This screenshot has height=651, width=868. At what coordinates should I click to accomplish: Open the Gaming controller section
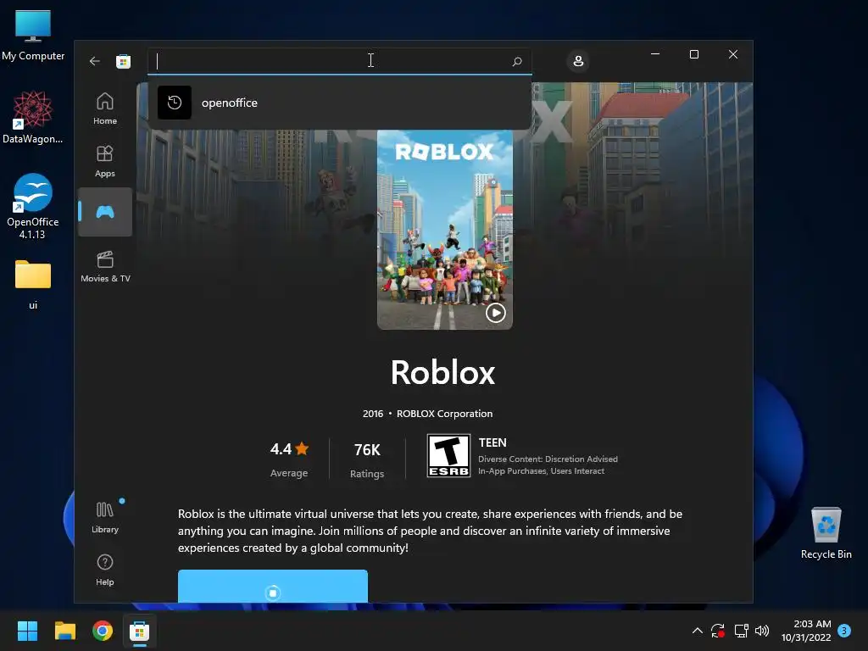point(105,212)
